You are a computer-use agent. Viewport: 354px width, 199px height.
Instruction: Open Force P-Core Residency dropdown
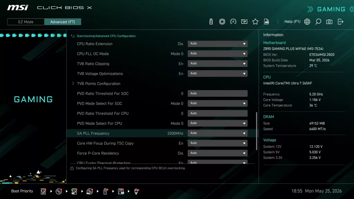click(217, 153)
